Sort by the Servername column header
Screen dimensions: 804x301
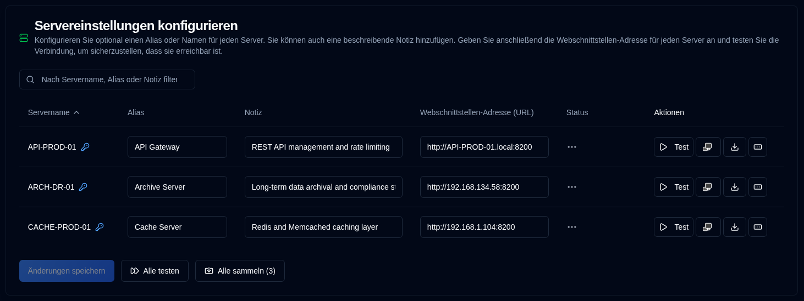54,112
